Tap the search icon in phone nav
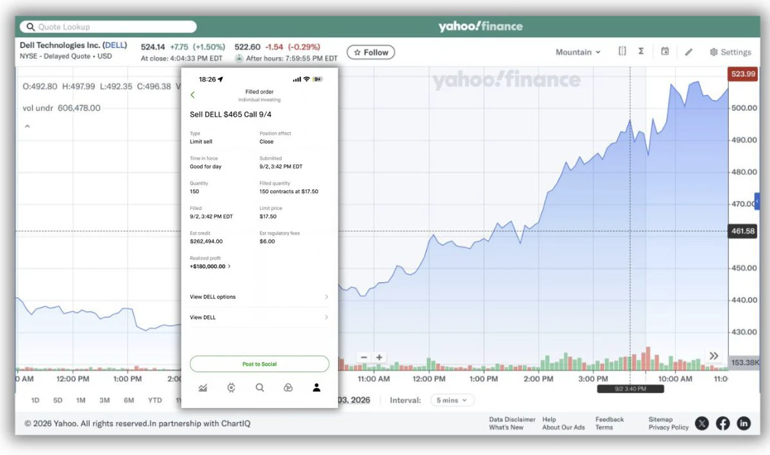 tap(259, 388)
